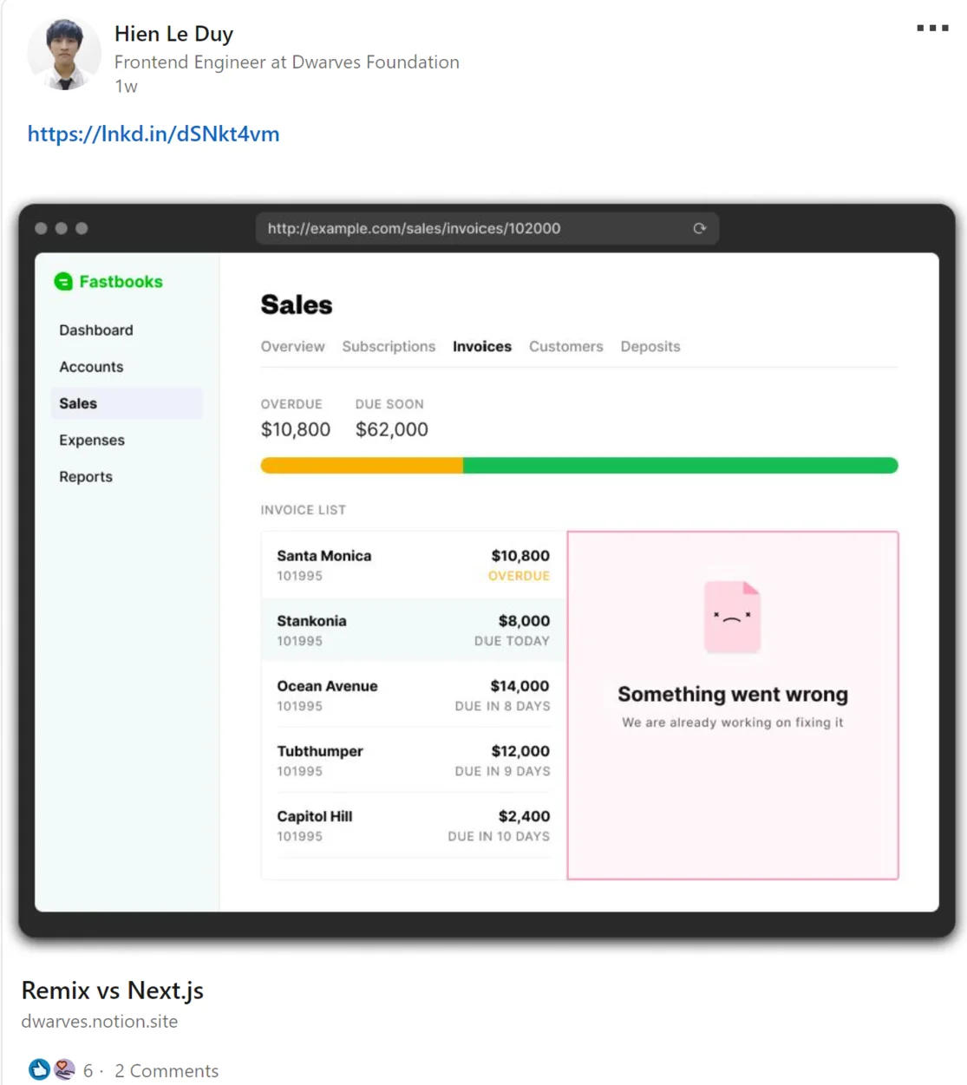This screenshot has width=967, height=1085.
Task: Click Hien Le Duy's profile photo
Action: tap(64, 54)
